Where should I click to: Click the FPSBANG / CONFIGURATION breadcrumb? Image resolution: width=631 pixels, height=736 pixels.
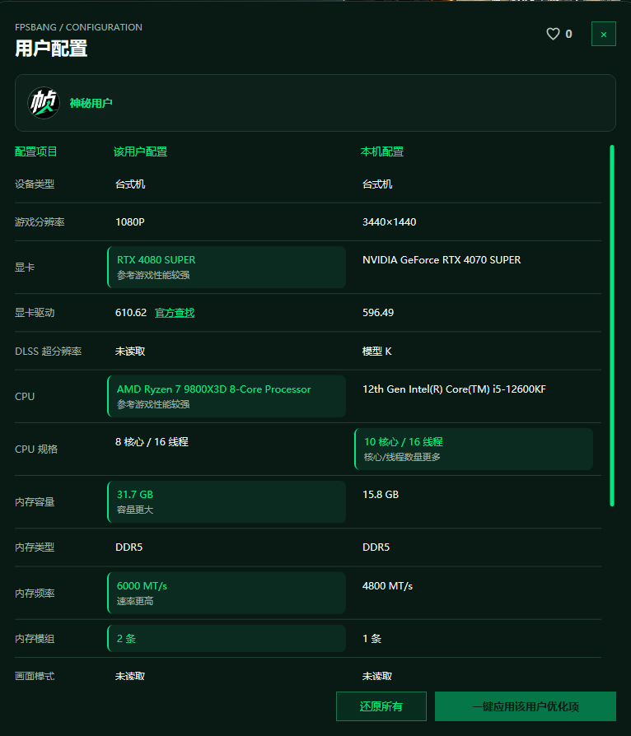coord(78,27)
